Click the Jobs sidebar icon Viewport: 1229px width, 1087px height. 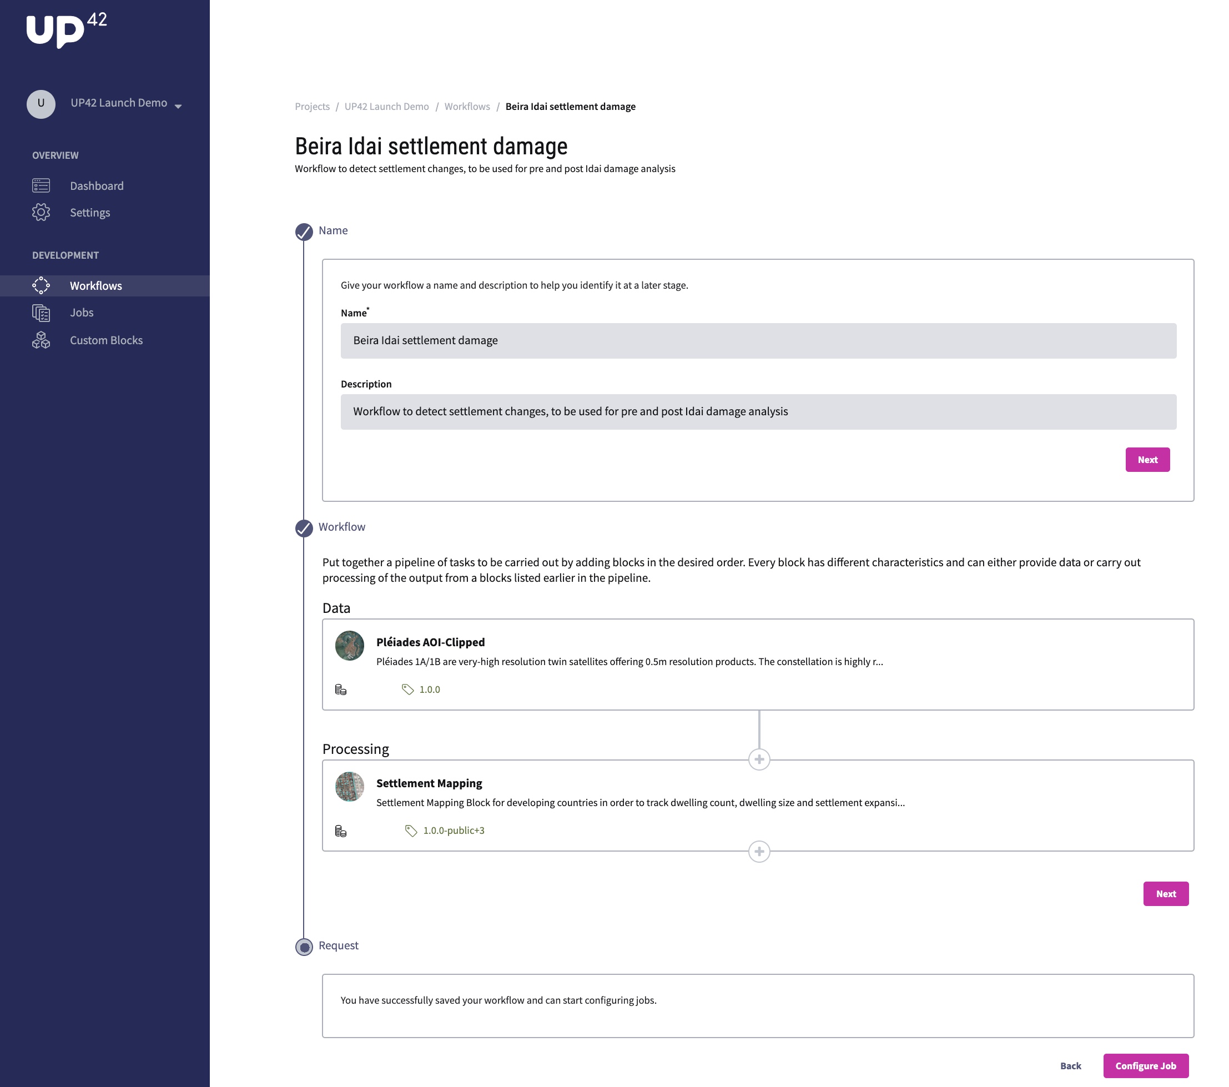coord(41,313)
